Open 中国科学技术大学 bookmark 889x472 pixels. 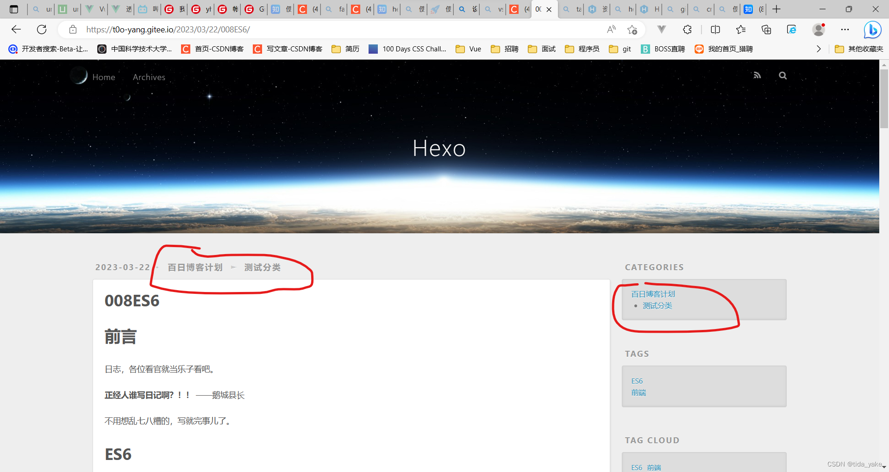click(x=134, y=49)
